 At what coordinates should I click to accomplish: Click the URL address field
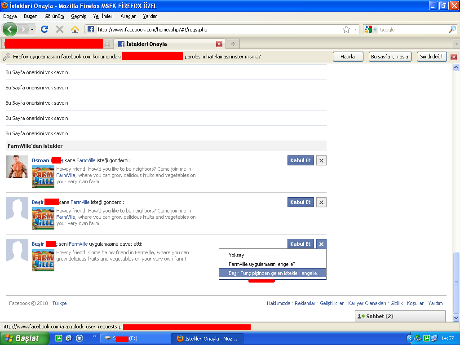tap(219, 29)
